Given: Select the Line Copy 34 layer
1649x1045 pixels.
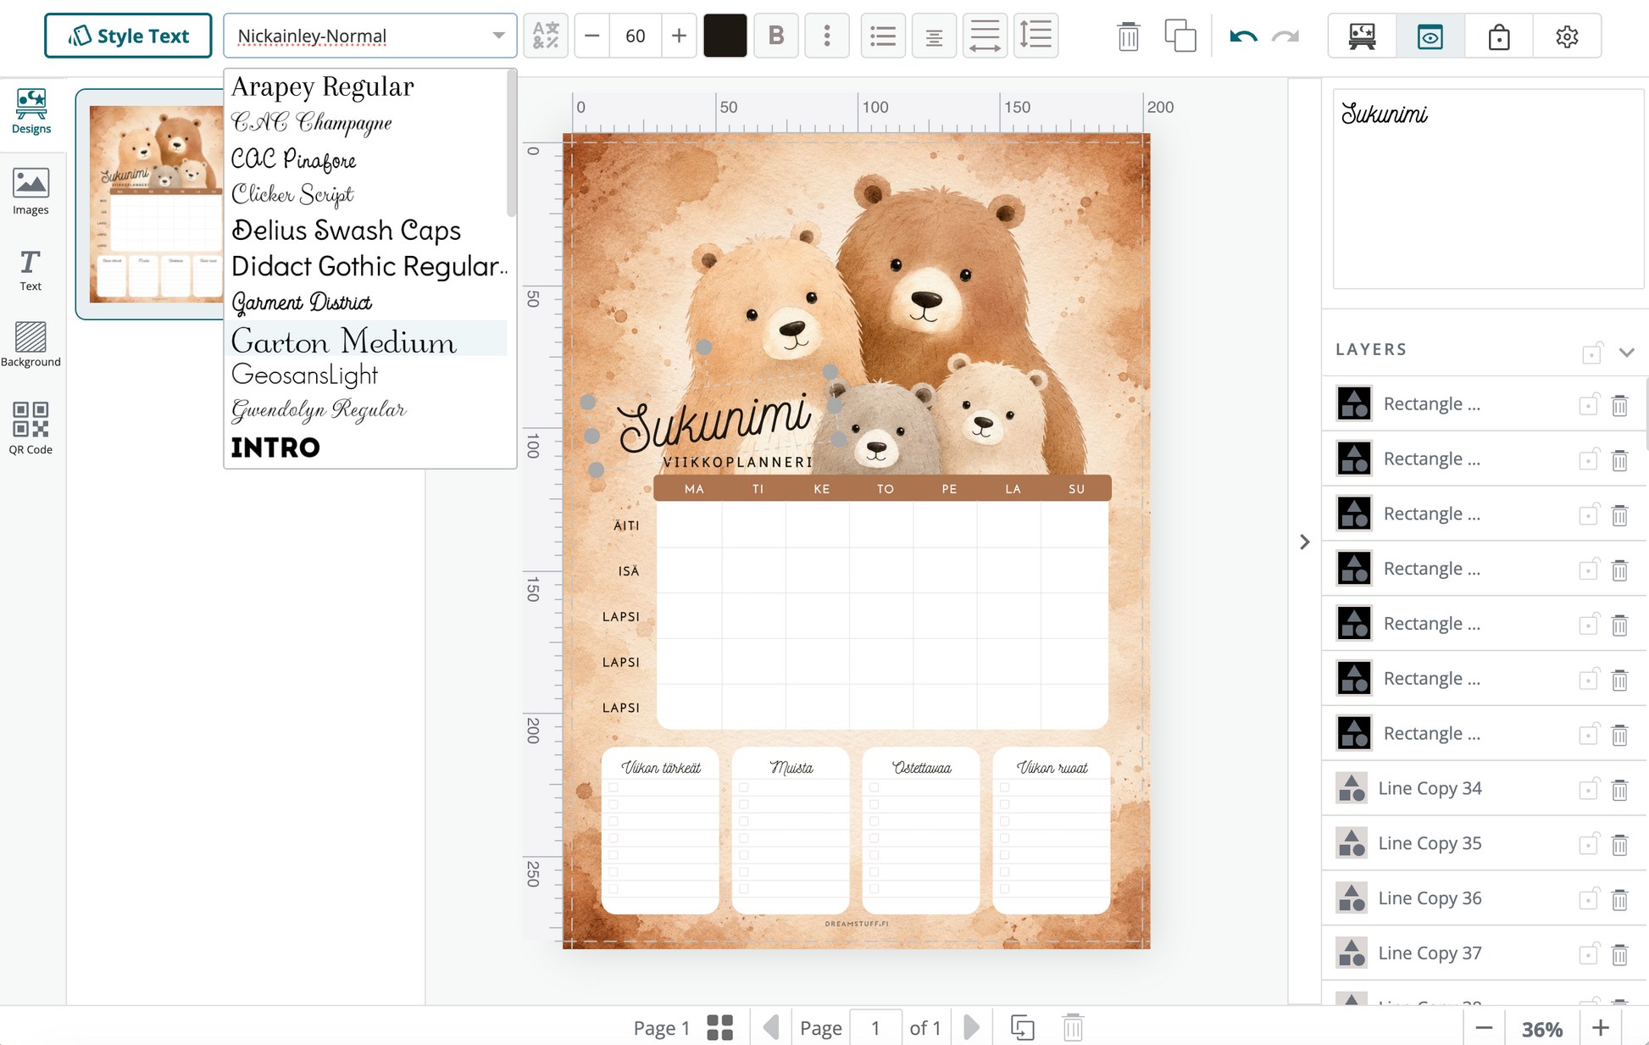Looking at the screenshot, I should click(1430, 788).
